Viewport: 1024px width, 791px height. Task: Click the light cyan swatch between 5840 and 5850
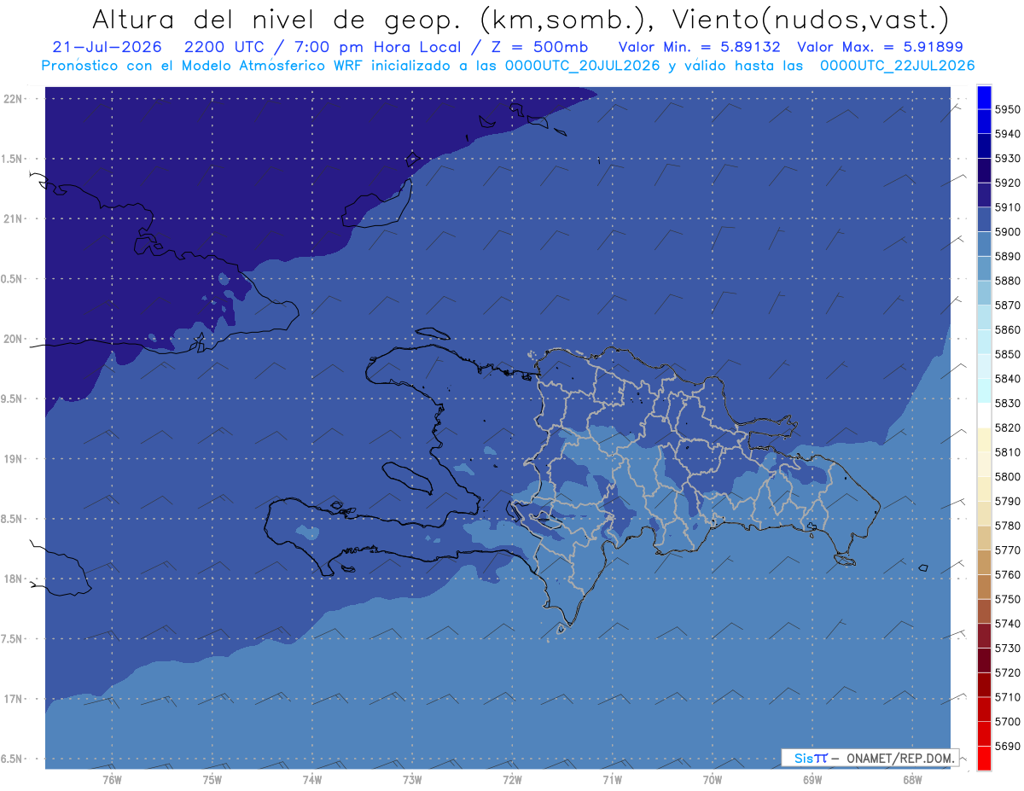point(984,366)
